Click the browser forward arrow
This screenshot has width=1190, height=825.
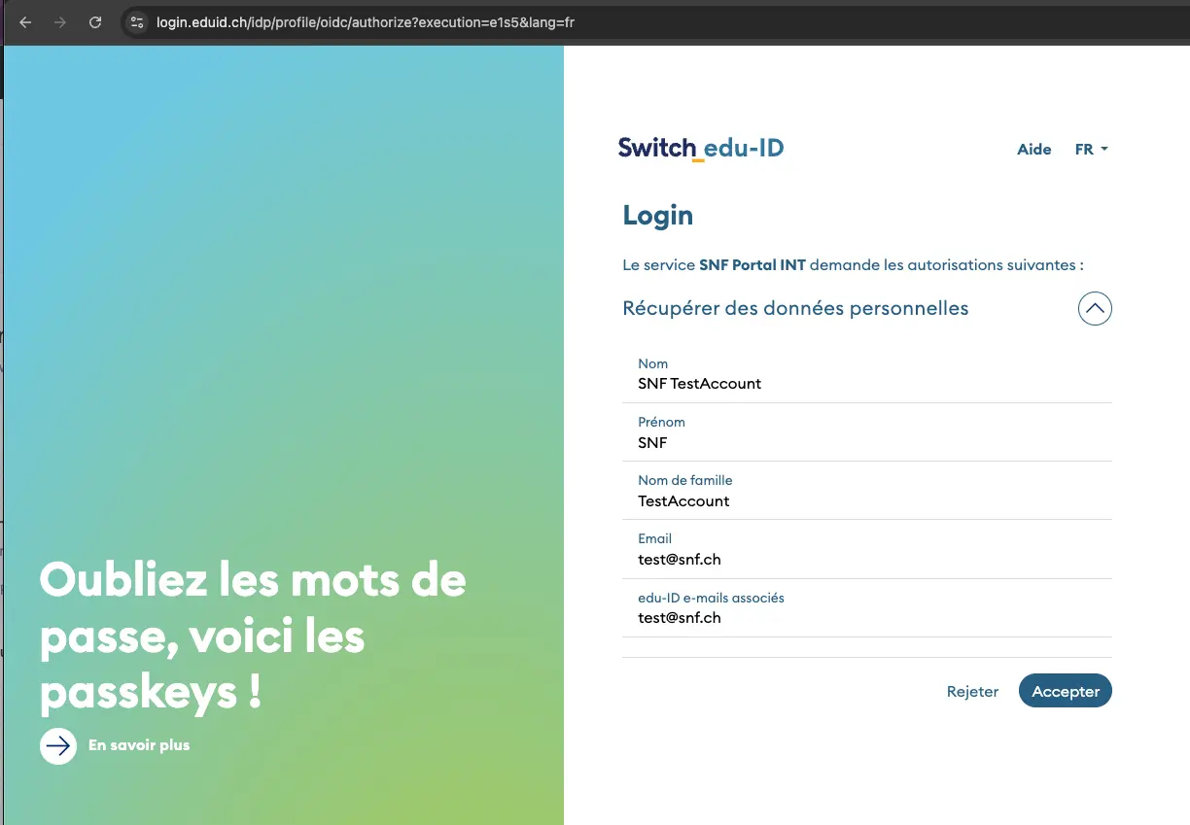coord(60,22)
